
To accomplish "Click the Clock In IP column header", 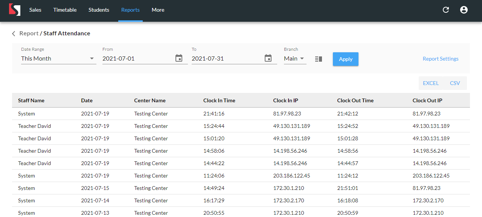I will (x=286, y=100).
